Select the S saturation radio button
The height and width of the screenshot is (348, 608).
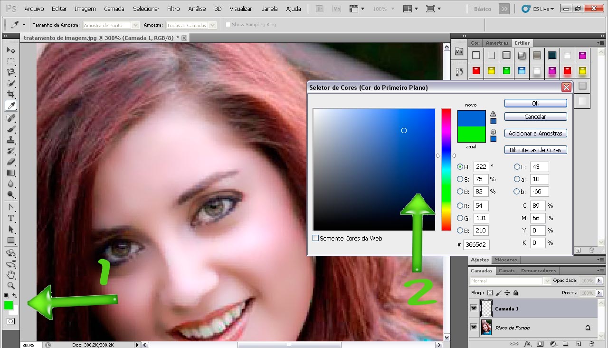tap(460, 179)
